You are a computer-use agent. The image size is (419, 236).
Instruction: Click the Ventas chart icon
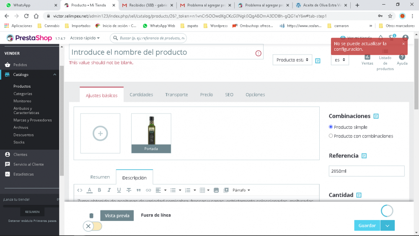pyautogui.click(x=367, y=57)
